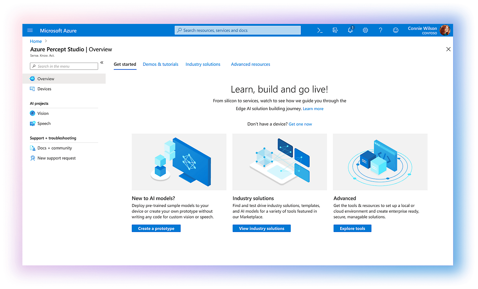This screenshot has width=478, height=289.
Task: Click the Advanced card illustration
Action: 380,162
